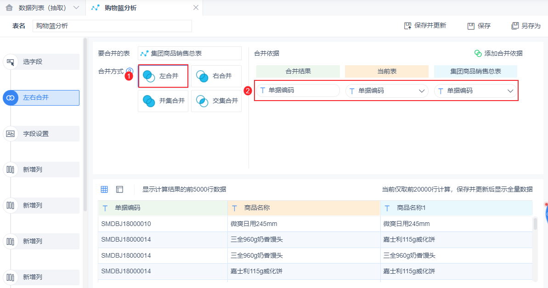Image resolution: width=548 pixels, height=288 pixels.
Task: Click the 表名 input field
Action: click(x=112, y=26)
